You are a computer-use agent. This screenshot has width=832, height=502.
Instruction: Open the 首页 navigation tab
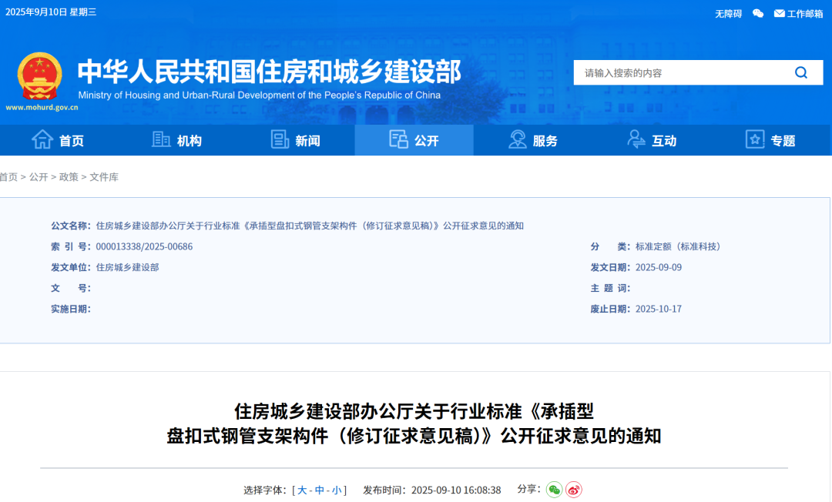[x=59, y=140]
